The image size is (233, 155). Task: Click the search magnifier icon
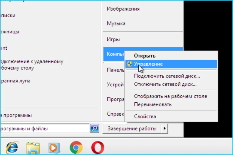pos(95,128)
